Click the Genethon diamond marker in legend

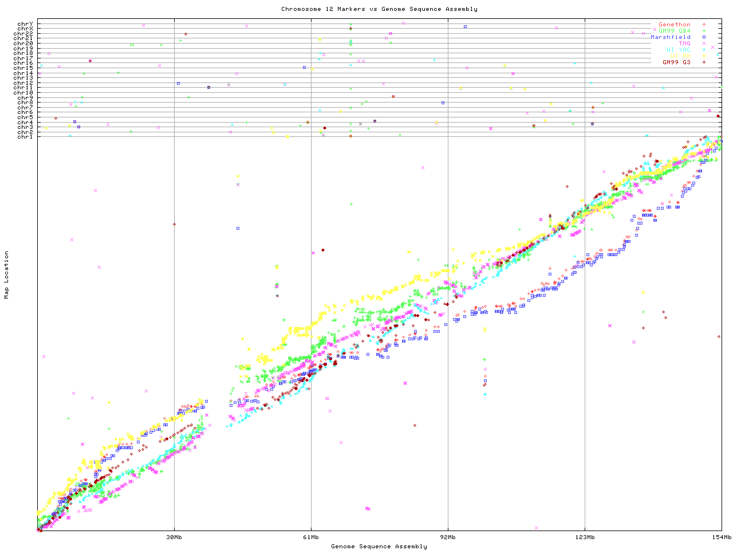pos(704,25)
